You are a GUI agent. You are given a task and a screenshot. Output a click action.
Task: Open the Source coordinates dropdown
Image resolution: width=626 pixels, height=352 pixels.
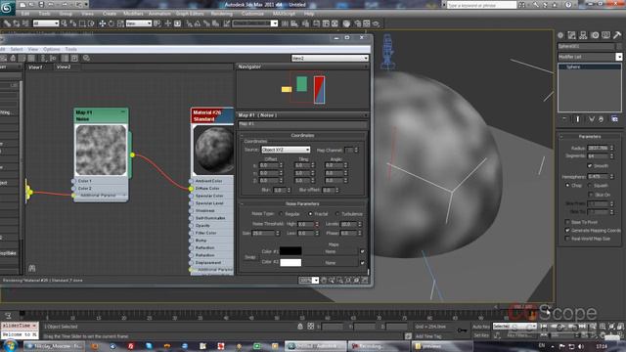[286, 150]
